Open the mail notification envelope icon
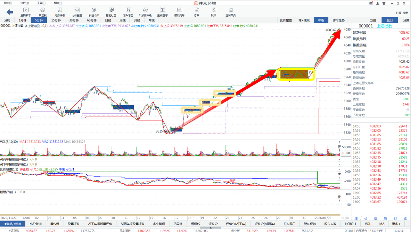This screenshot has width=411, height=232. (x=371, y=3)
